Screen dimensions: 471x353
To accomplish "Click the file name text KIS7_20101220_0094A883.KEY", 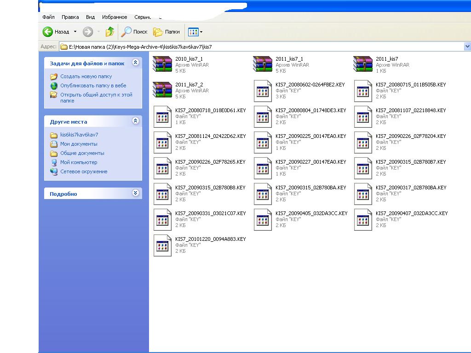I will pos(211,239).
